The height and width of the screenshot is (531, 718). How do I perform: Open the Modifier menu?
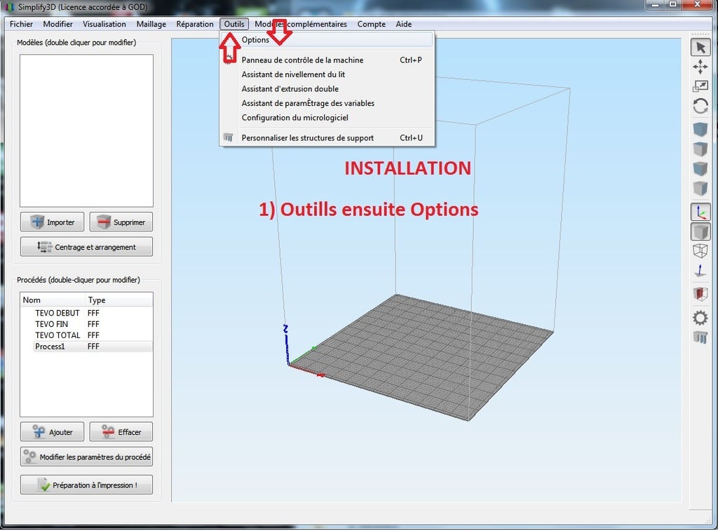click(57, 25)
